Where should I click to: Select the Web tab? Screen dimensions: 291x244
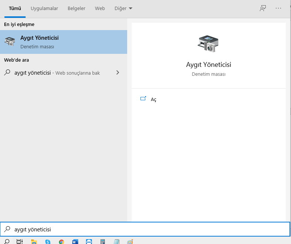(100, 8)
